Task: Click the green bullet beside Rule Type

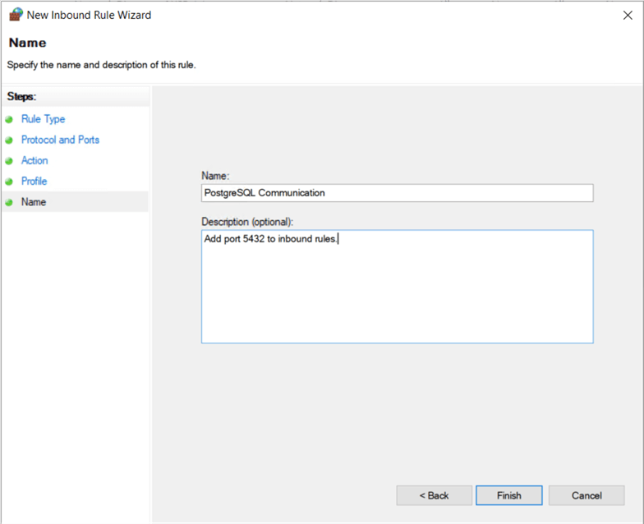Action: pos(9,120)
